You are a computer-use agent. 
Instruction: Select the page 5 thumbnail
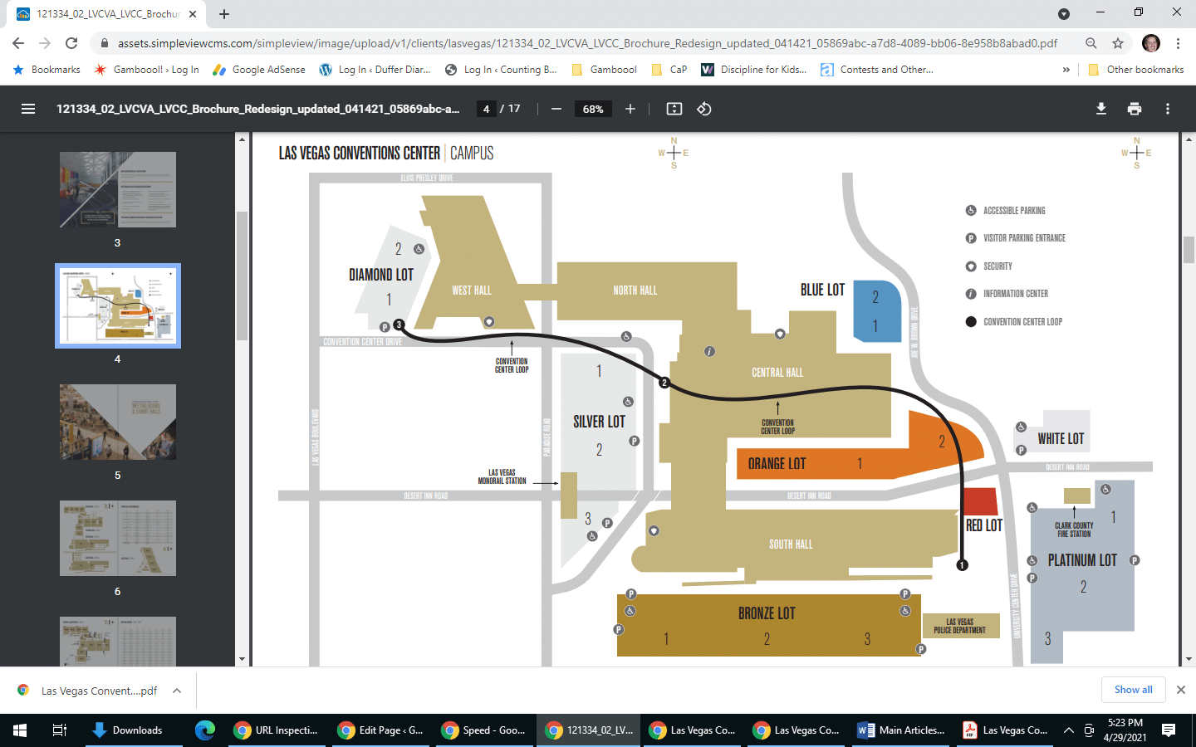coord(118,422)
